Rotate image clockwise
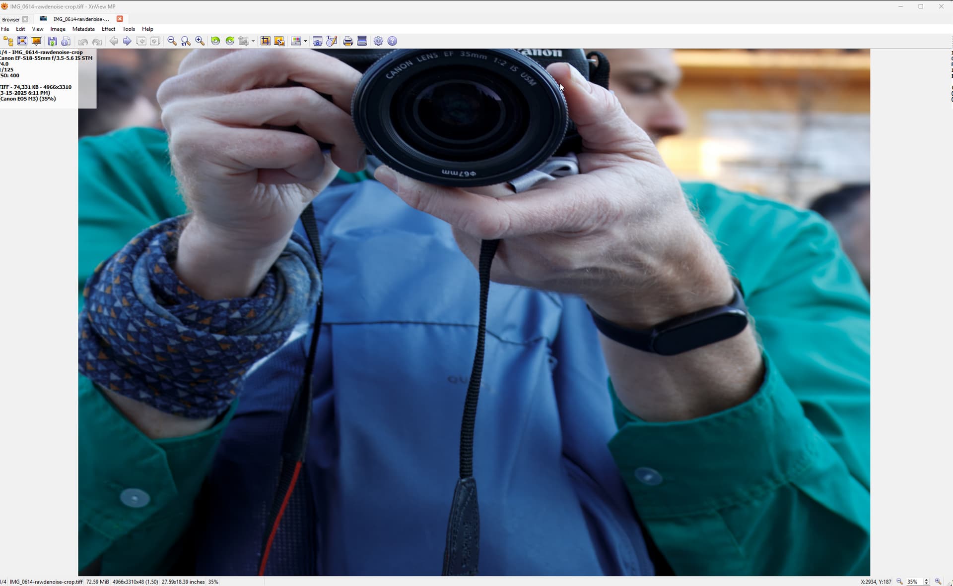This screenshot has width=953, height=586. 230,41
